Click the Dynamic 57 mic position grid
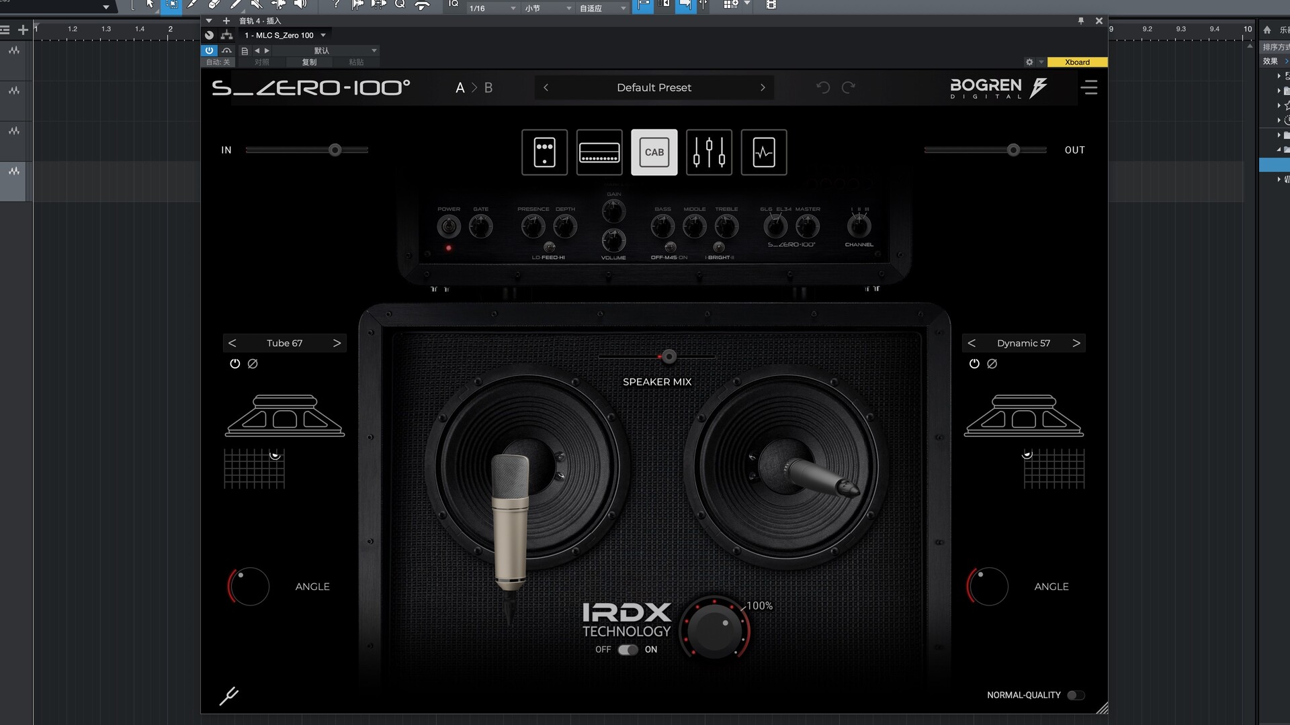The image size is (1290, 725). (x=1053, y=469)
